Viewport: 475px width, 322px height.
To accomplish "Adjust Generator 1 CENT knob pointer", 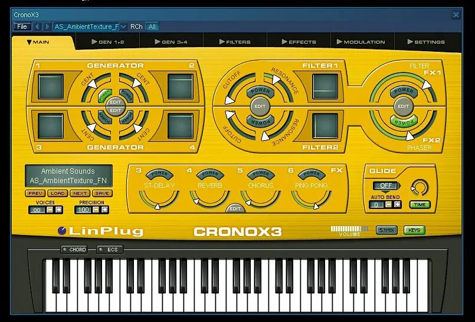I will click(93, 84).
